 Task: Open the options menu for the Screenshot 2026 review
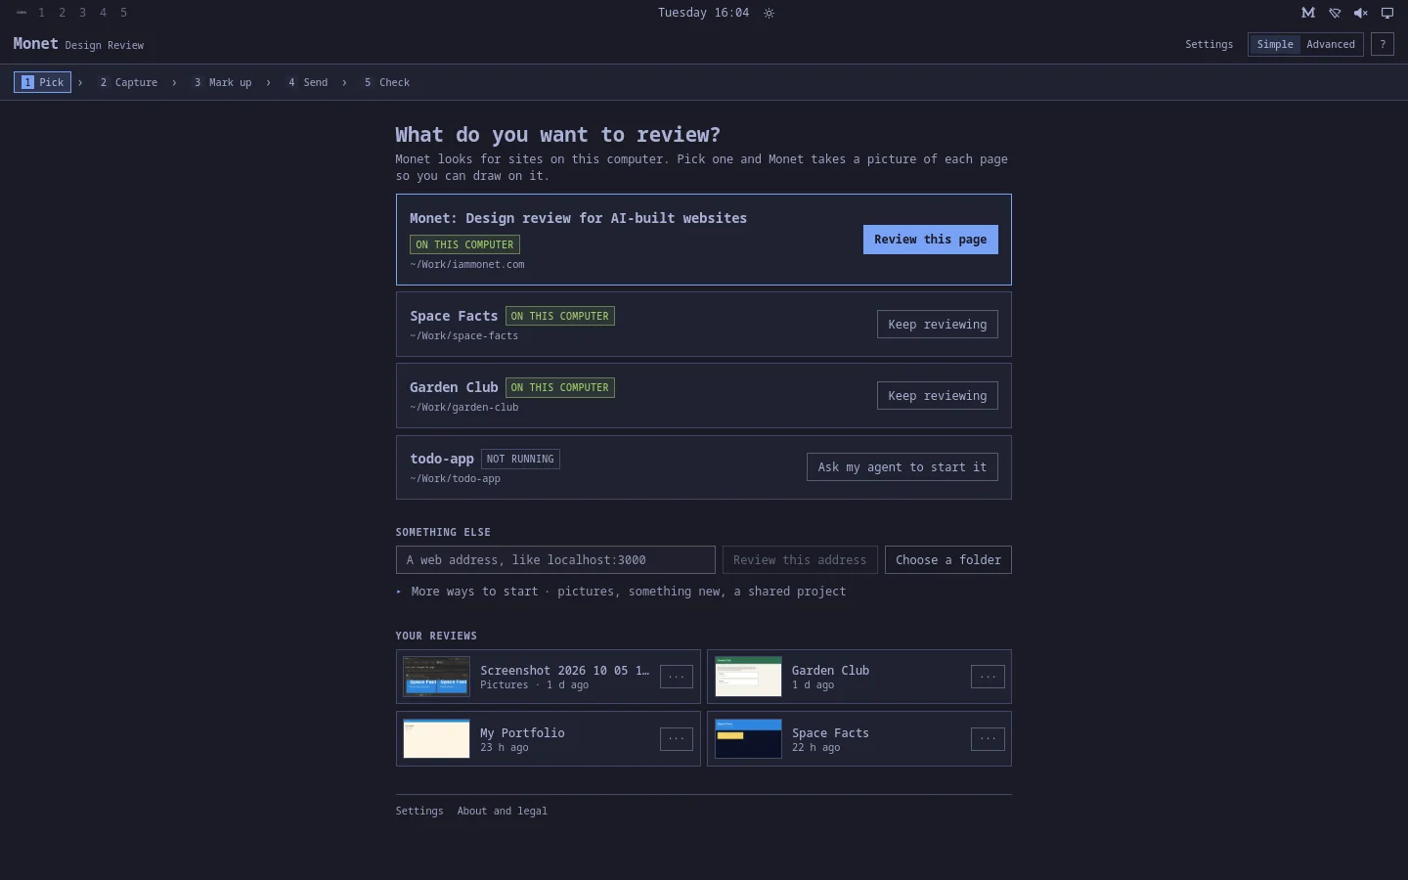(x=677, y=677)
